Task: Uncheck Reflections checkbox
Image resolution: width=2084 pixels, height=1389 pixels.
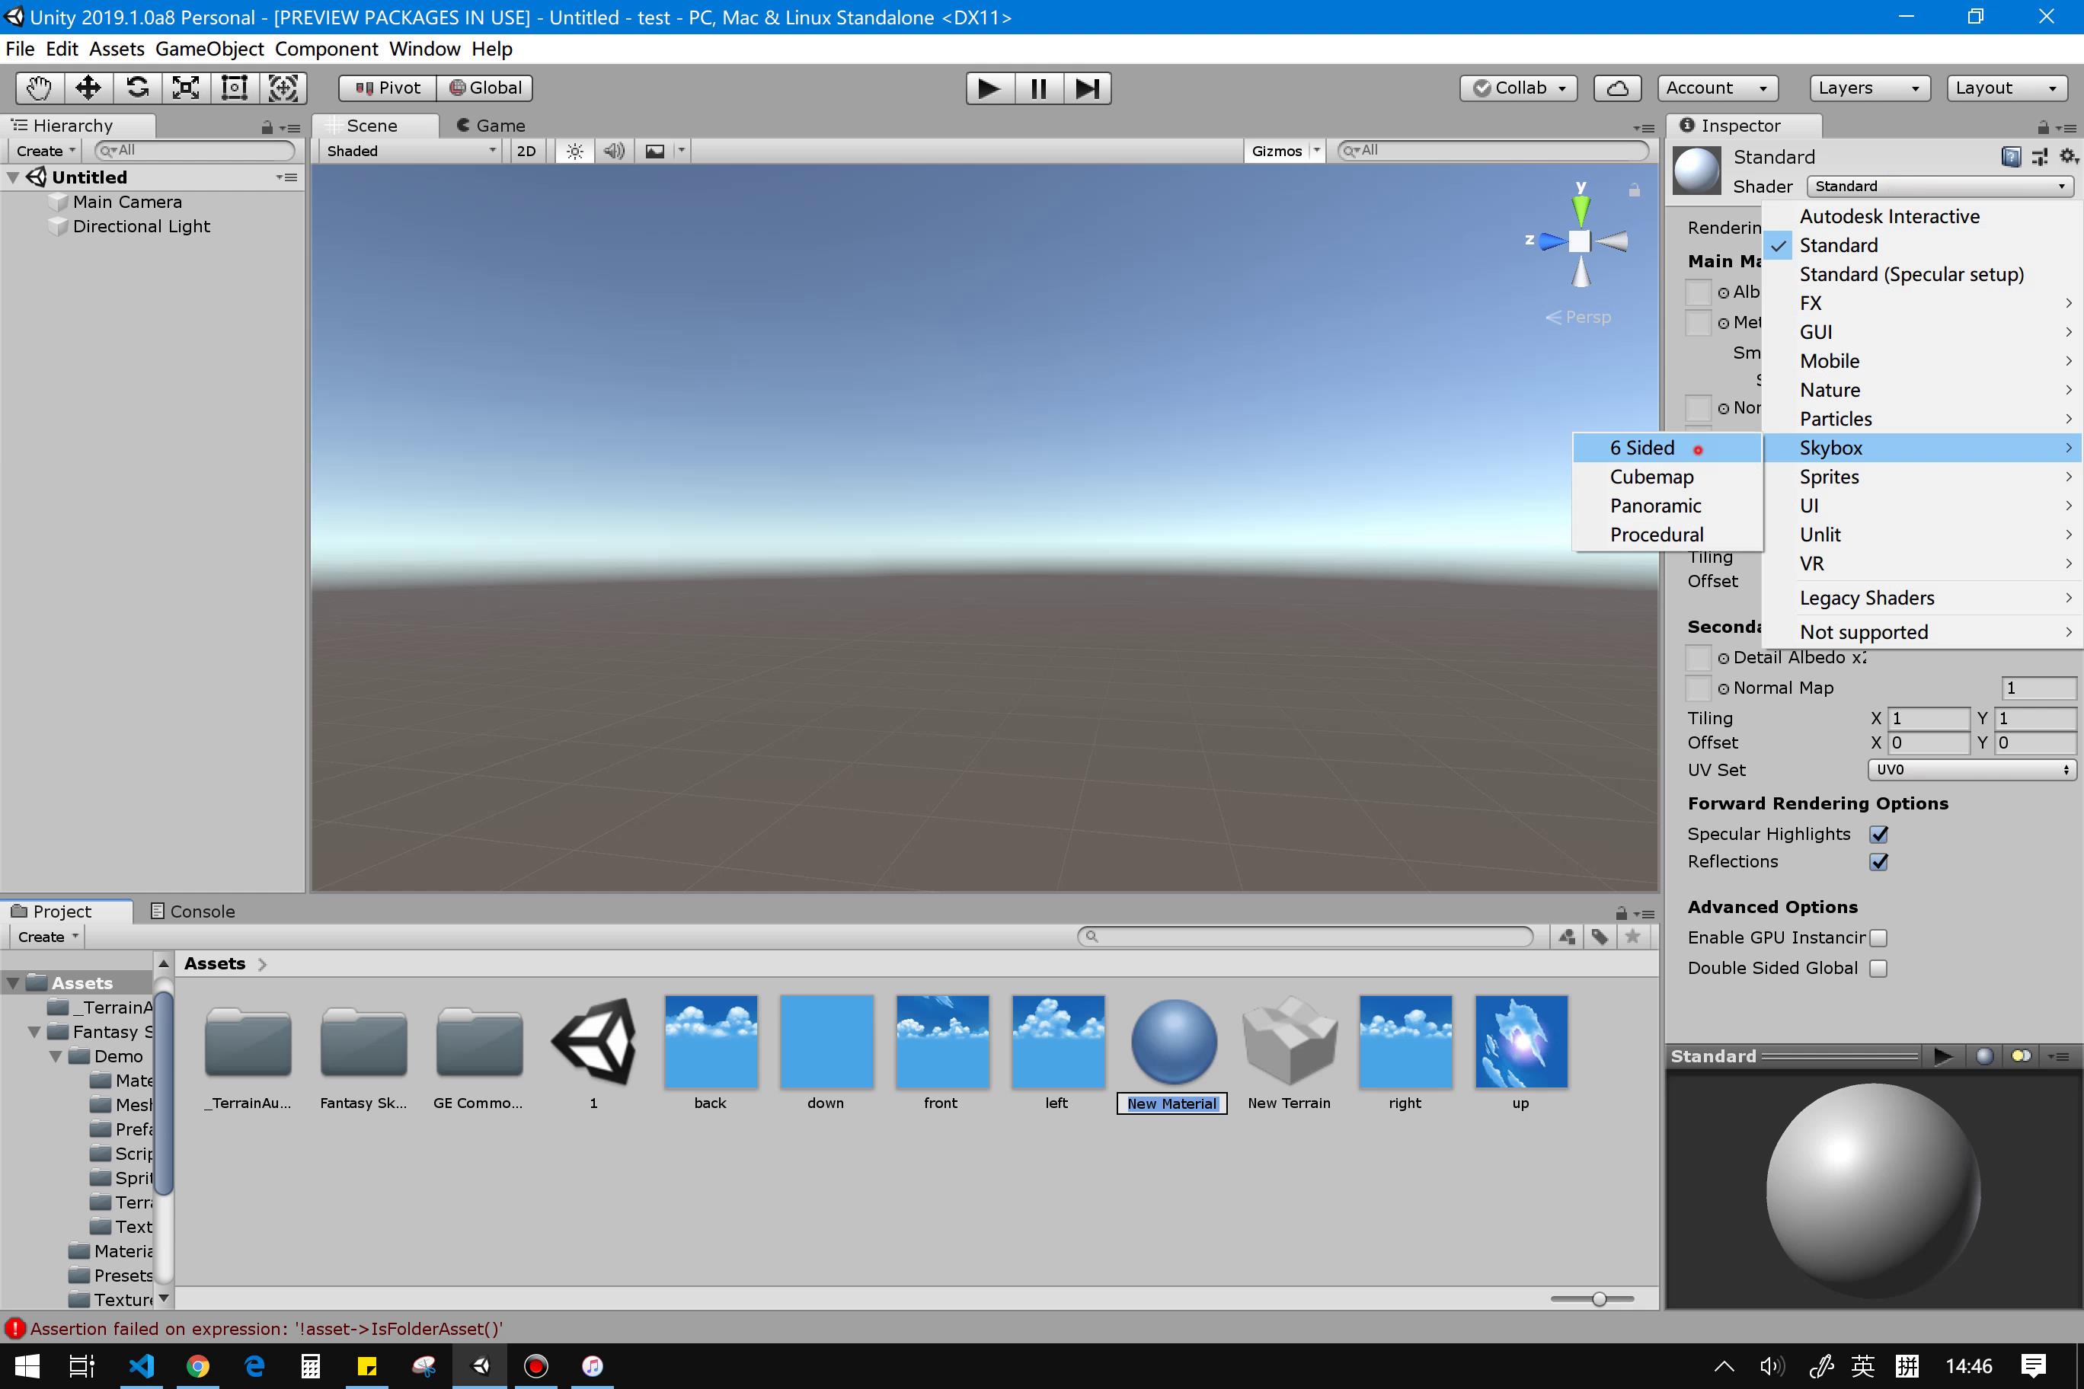Action: coord(1878,861)
